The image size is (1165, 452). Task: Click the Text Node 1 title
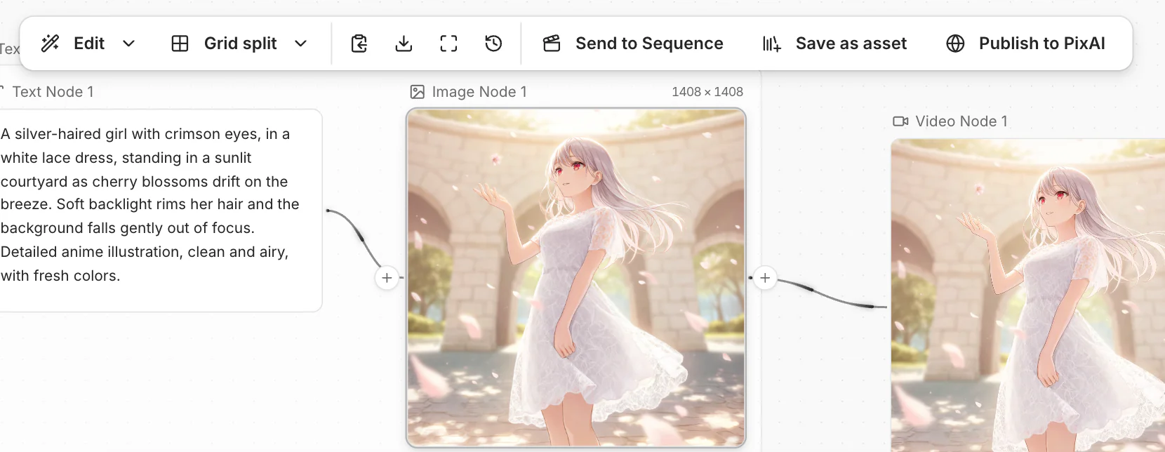pos(53,92)
